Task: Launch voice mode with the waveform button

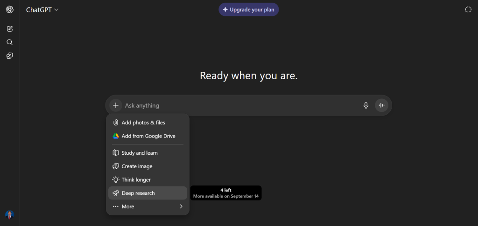Action: coord(381,105)
